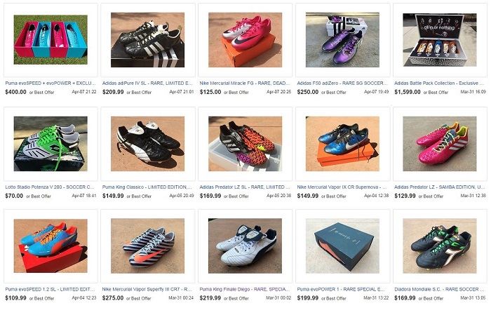Viewport: 491px width, 315px height.
Task: Select the purple Adidas F50 adiZero thumbnail
Action: [x=342, y=40]
